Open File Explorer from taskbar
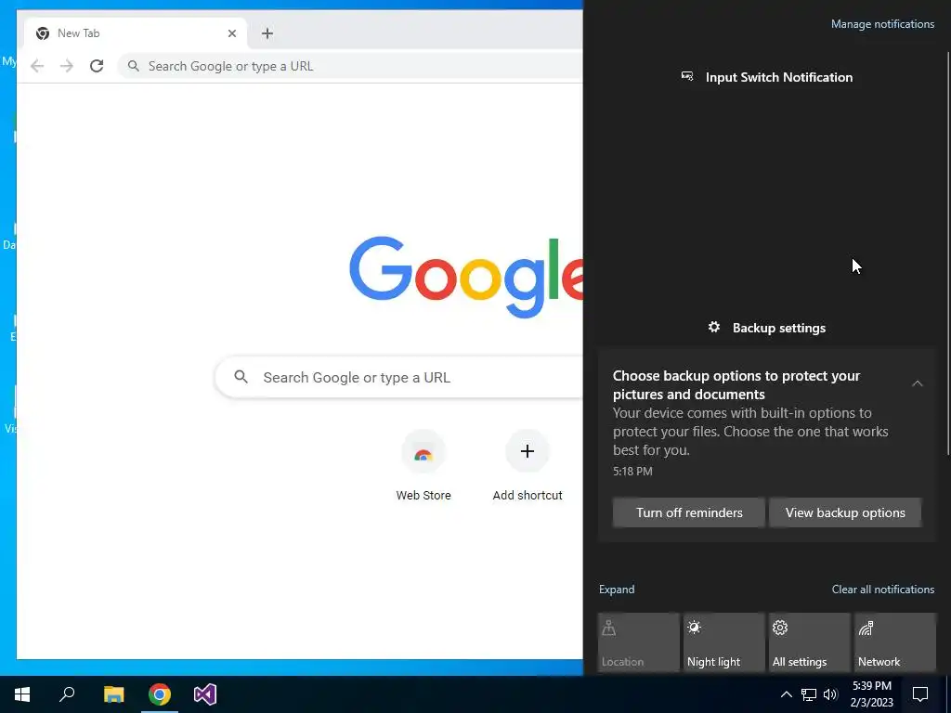The width and height of the screenshot is (951, 713). coord(113,694)
